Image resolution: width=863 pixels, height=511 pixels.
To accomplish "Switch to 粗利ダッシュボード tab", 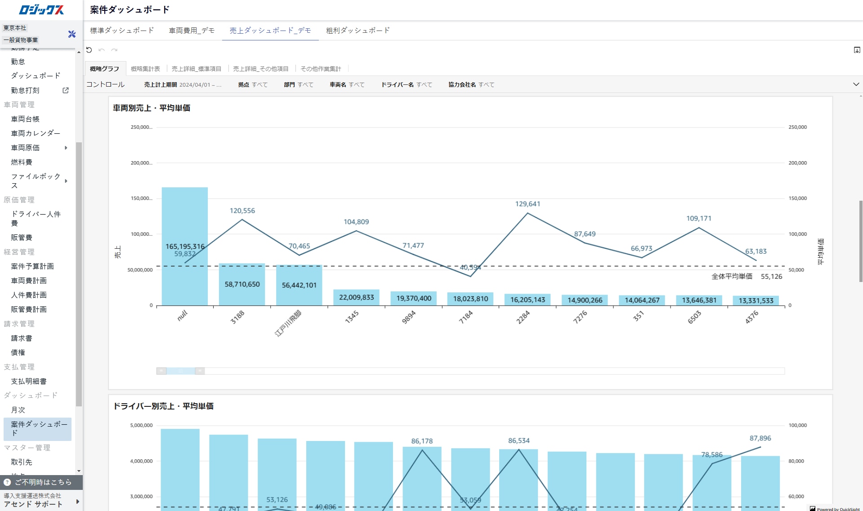I will [x=358, y=31].
